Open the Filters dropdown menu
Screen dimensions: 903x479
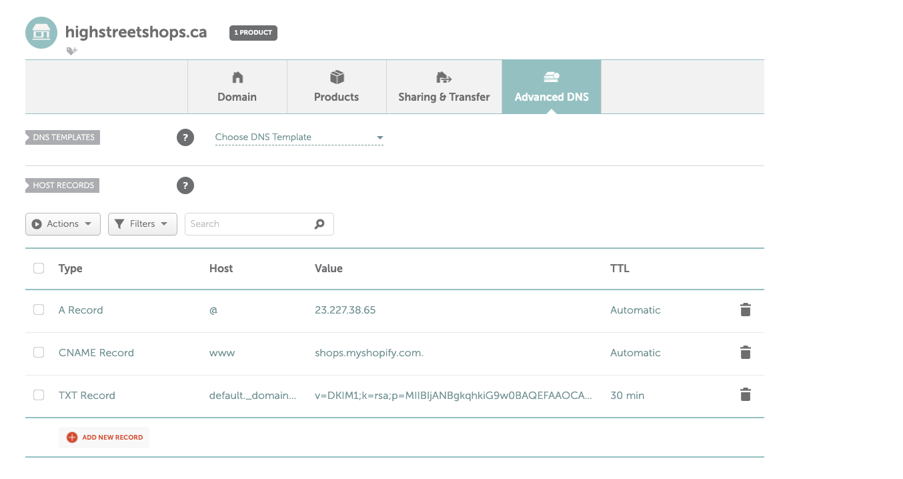click(x=142, y=224)
